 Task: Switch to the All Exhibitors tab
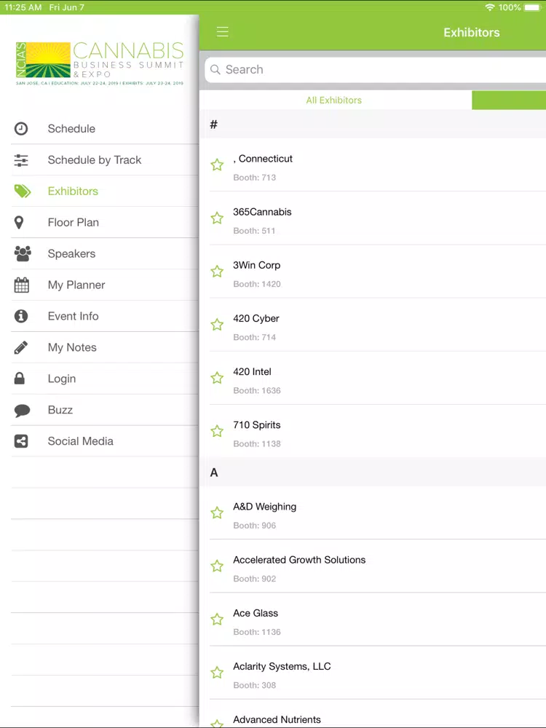(334, 100)
